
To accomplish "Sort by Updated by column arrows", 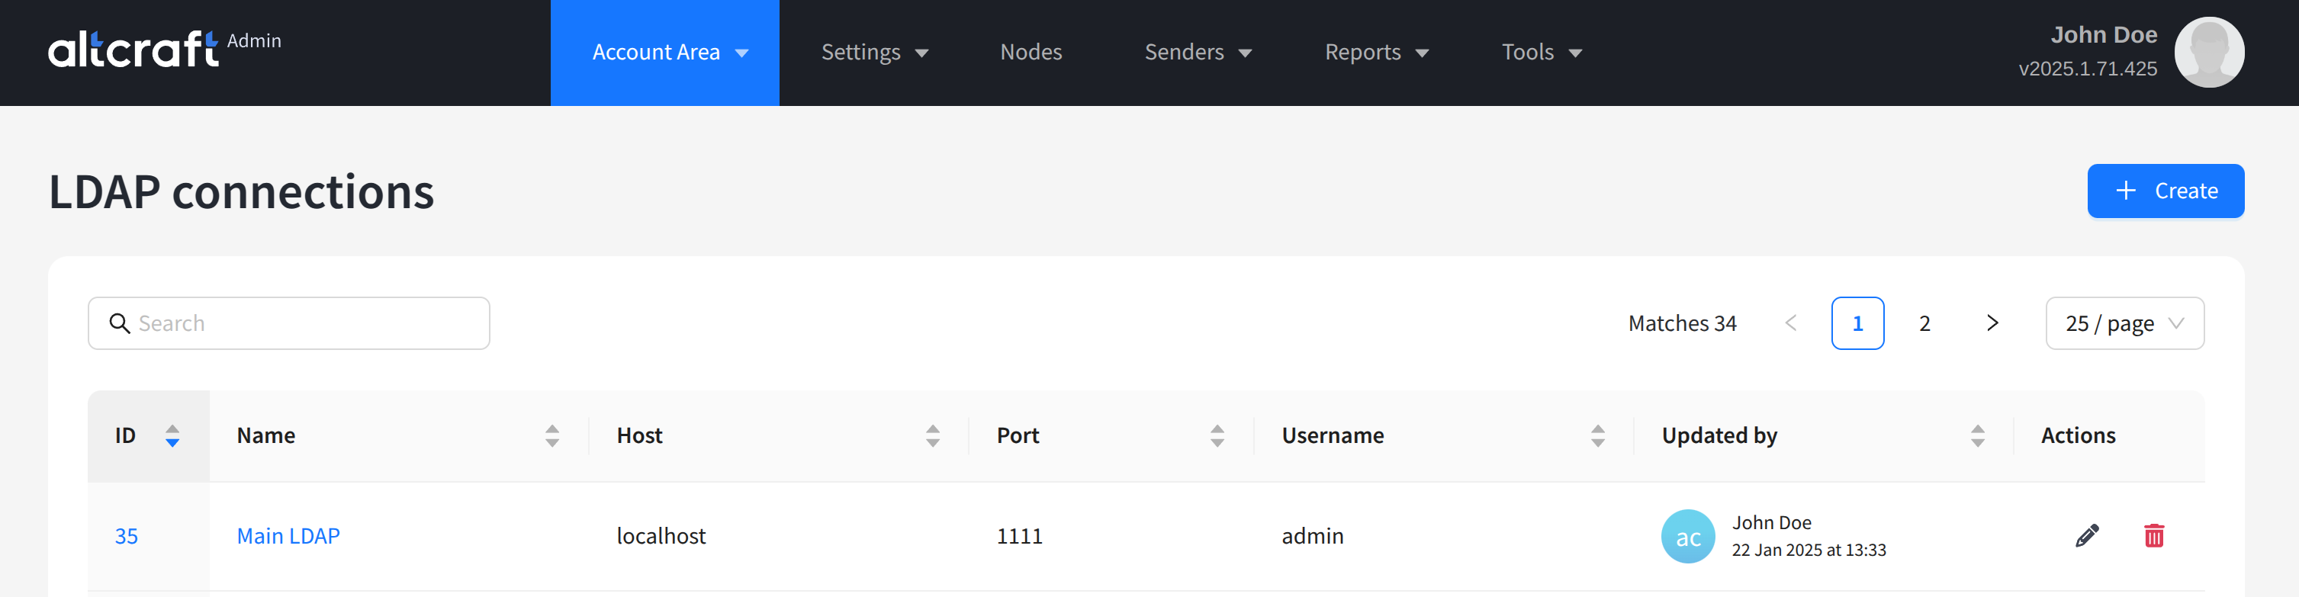I will [1977, 435].
